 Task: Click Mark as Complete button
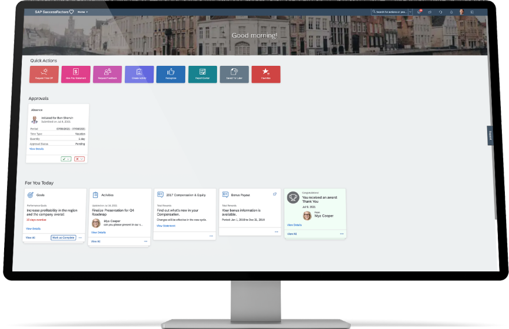(x=64, y=237)
